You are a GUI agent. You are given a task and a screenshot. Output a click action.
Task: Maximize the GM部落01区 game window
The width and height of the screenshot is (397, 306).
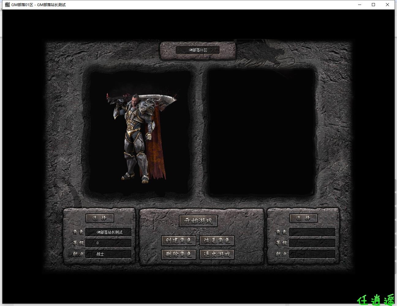click(x=373, y=5)
